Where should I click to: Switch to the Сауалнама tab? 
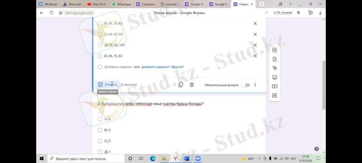146,4
